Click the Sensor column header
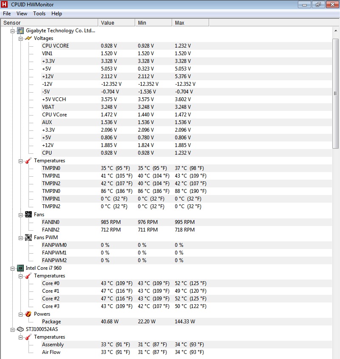Viewport: 340px width, 359px height. [x=49, y=23]
